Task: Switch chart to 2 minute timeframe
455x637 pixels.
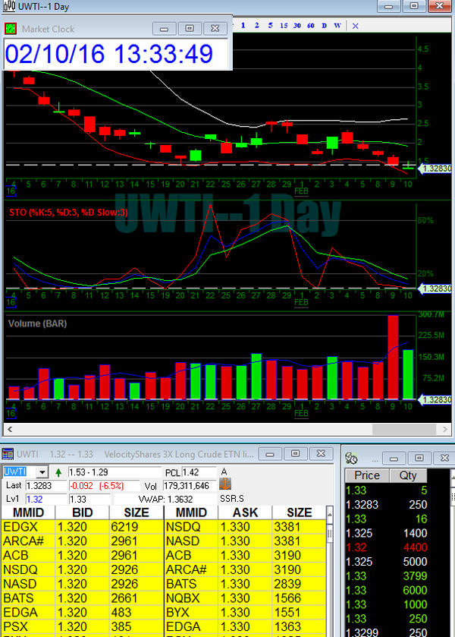Action: tap(256, 26)
